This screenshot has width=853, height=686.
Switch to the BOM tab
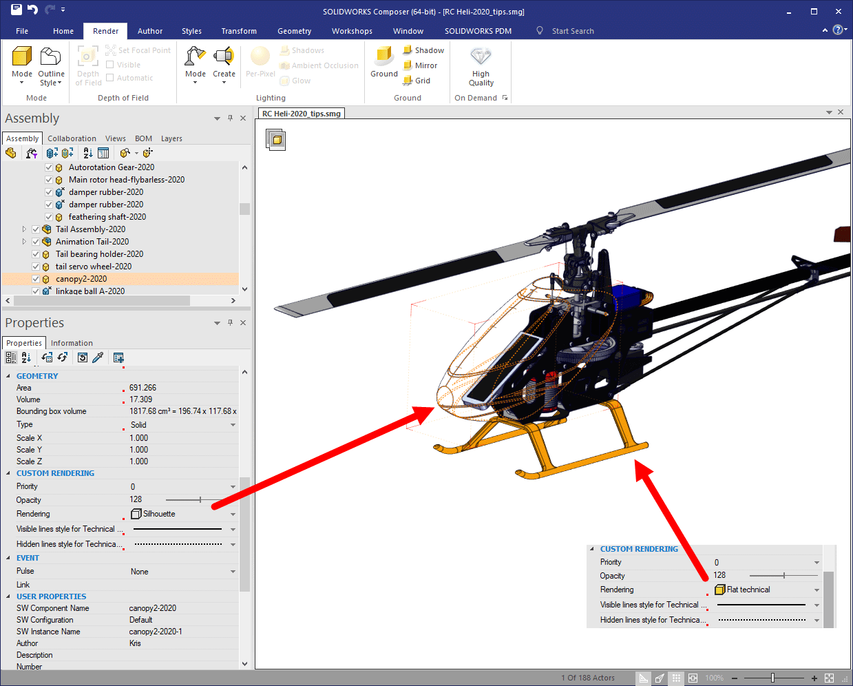coord(143,138)
